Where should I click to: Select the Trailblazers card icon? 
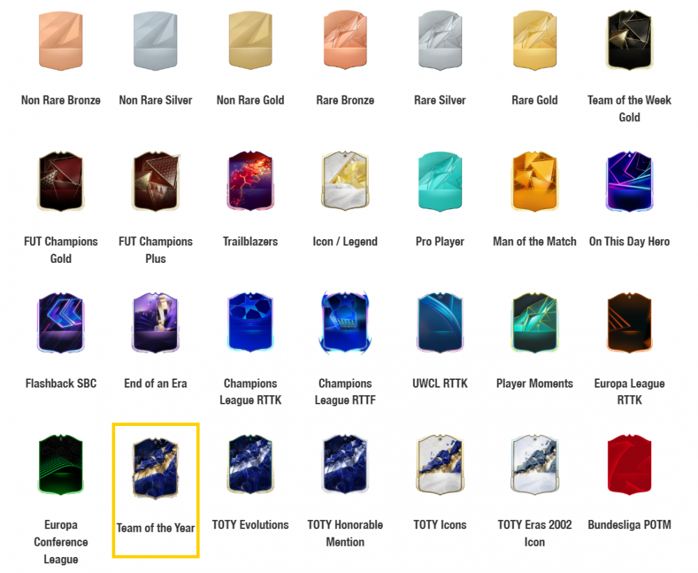[250, 181]
